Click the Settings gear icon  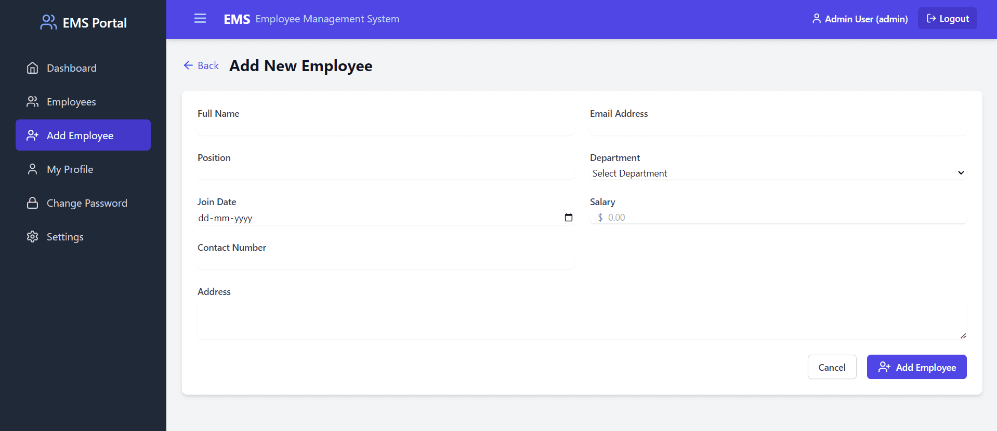pyautogui.click(x=33, y=237)
